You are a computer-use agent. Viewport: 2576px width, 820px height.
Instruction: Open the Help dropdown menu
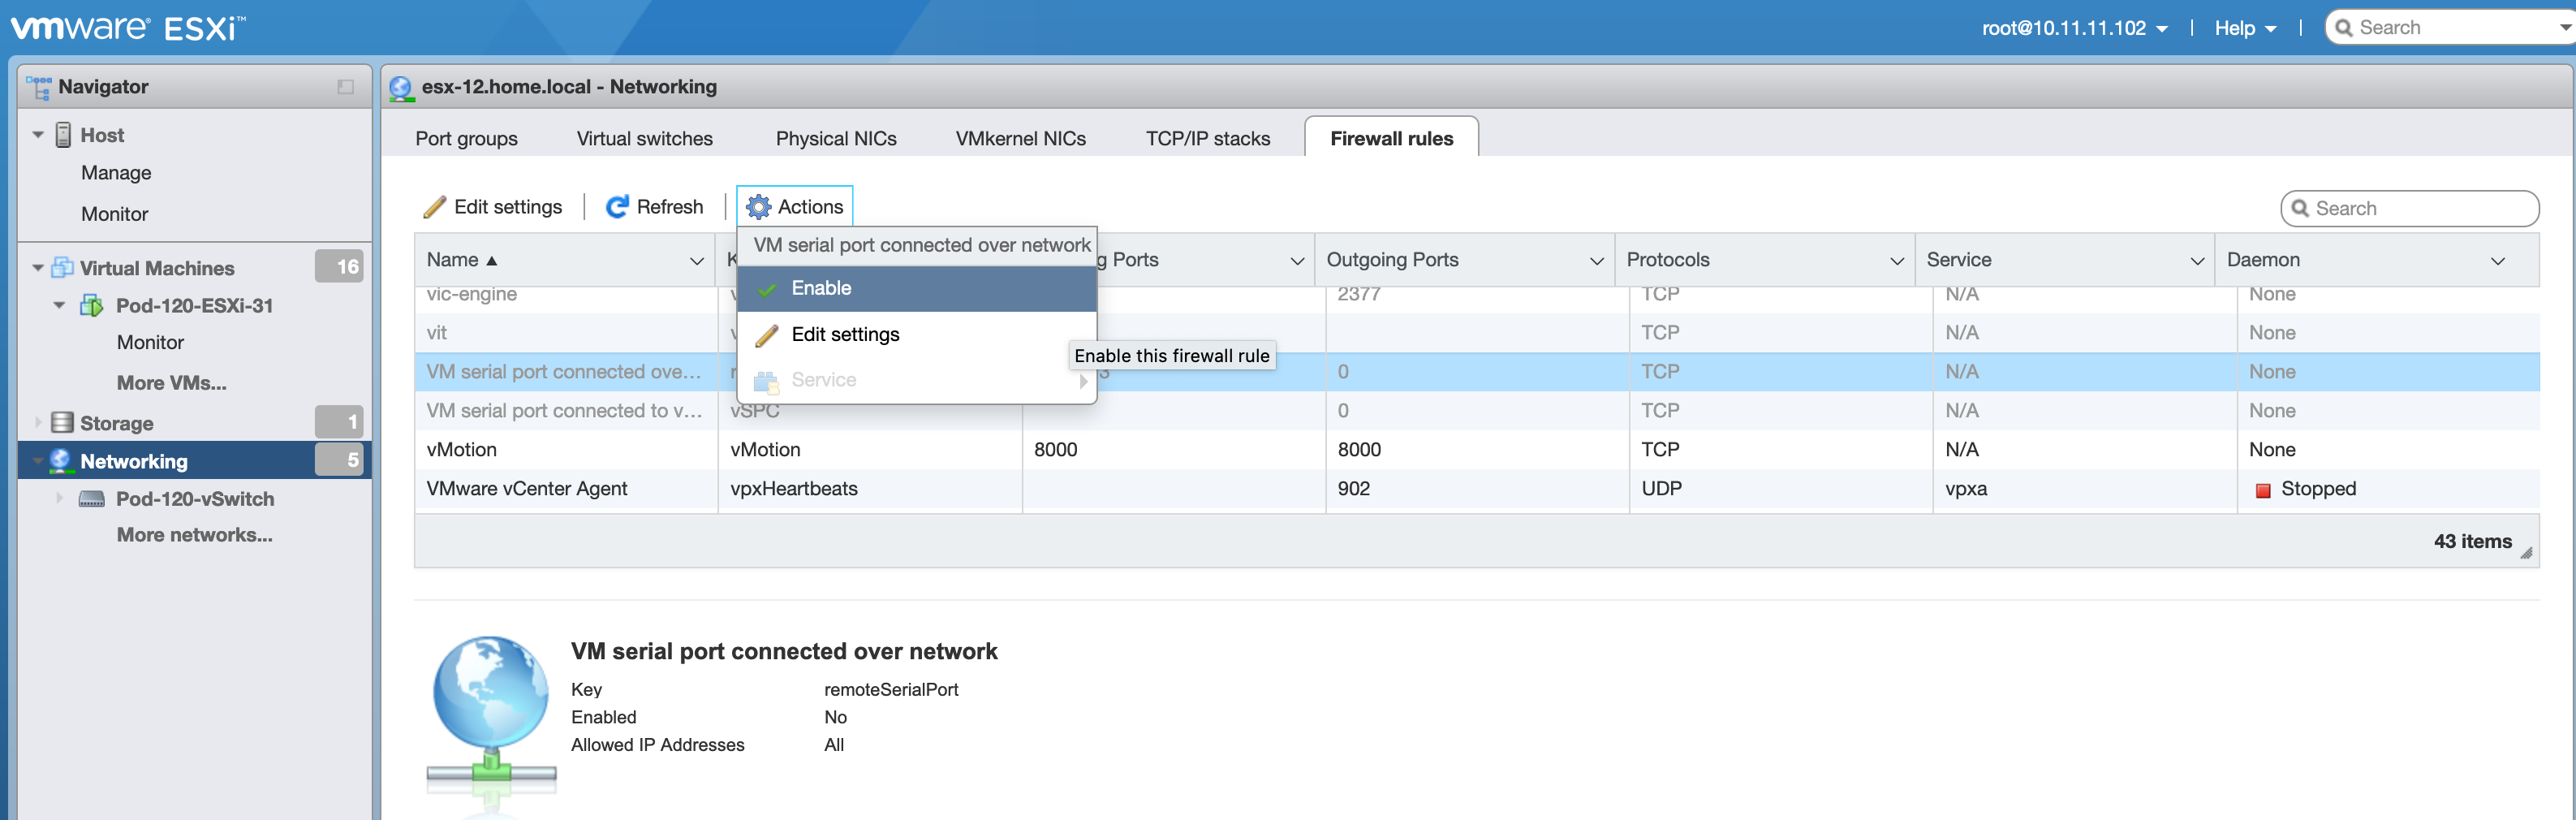point(2244,28)
